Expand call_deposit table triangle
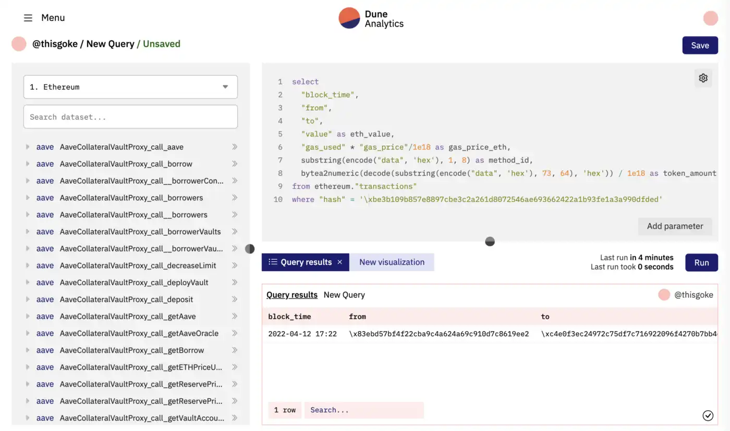This screenshot has height=431, width=730. pos(28,299)
